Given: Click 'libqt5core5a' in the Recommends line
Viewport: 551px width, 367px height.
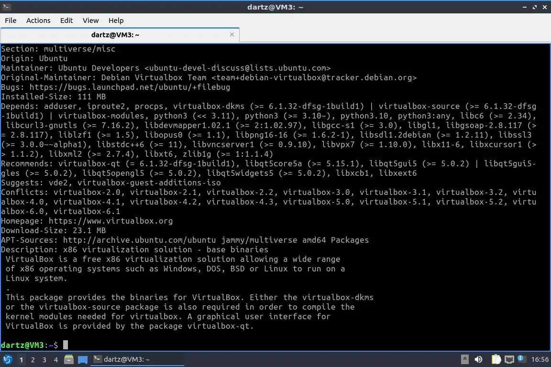Looking at the screenshot, I should tap(274, 163).
